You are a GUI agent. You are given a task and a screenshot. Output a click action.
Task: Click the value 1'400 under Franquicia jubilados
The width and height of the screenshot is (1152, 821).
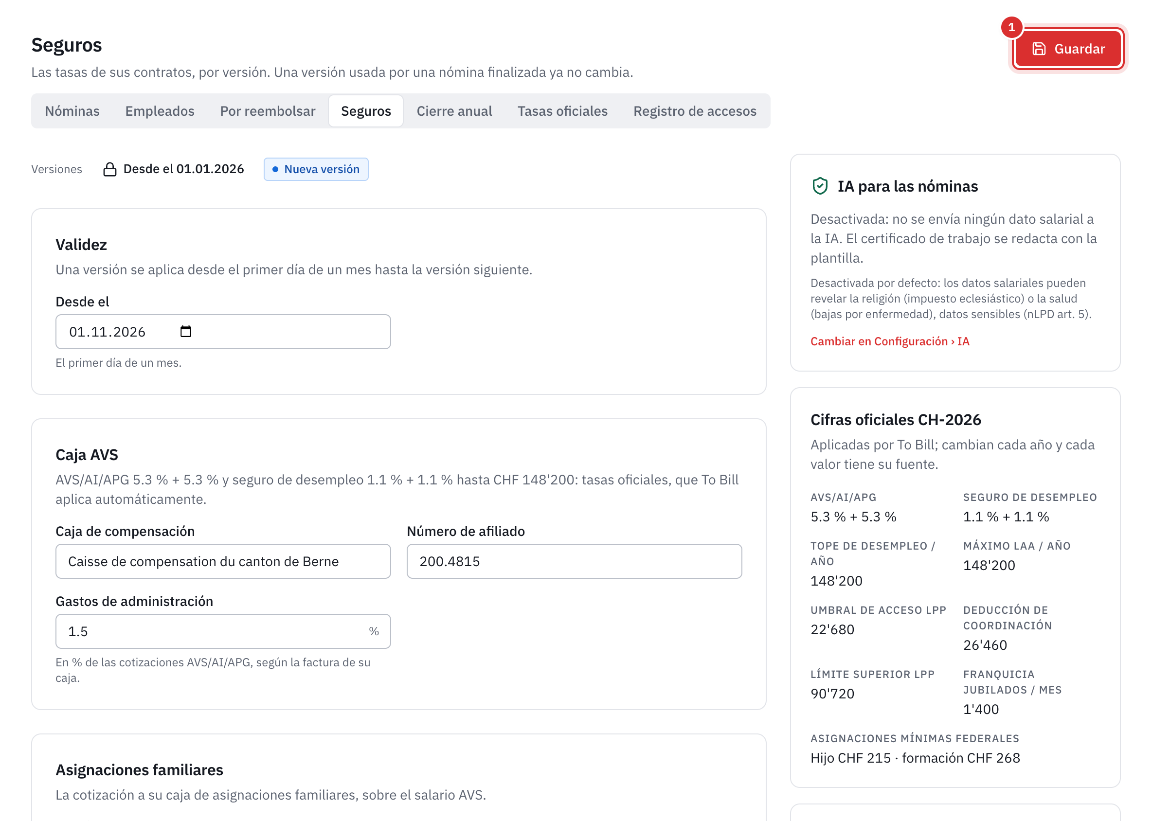pyautogui.click(x=981, y=709)
